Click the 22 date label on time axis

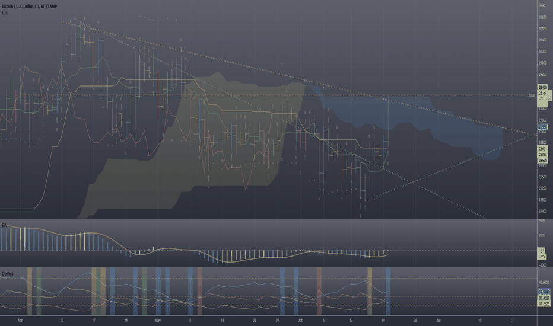pyautogui.click(x=255, y=320)
